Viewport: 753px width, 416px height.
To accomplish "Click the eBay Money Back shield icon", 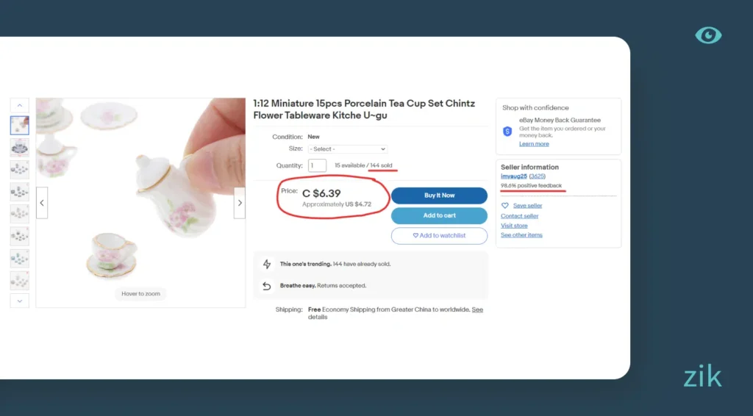I will click(507, 132).
